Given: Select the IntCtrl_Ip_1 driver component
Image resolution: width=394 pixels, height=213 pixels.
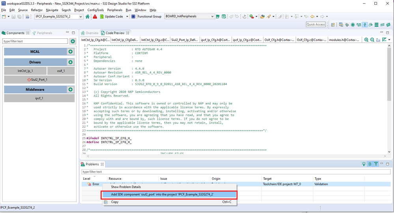Looking at the screenshot, I should coord(25,71).
